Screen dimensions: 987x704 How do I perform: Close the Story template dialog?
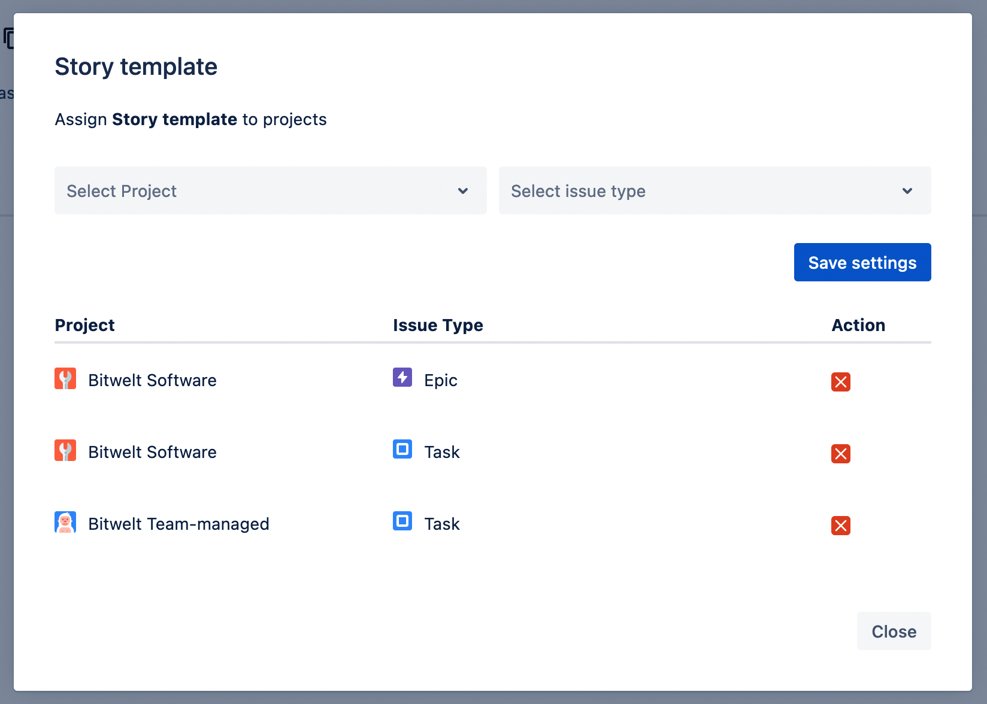coord(894,631)
